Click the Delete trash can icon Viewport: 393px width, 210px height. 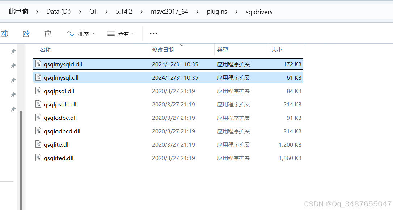(48, 34)
